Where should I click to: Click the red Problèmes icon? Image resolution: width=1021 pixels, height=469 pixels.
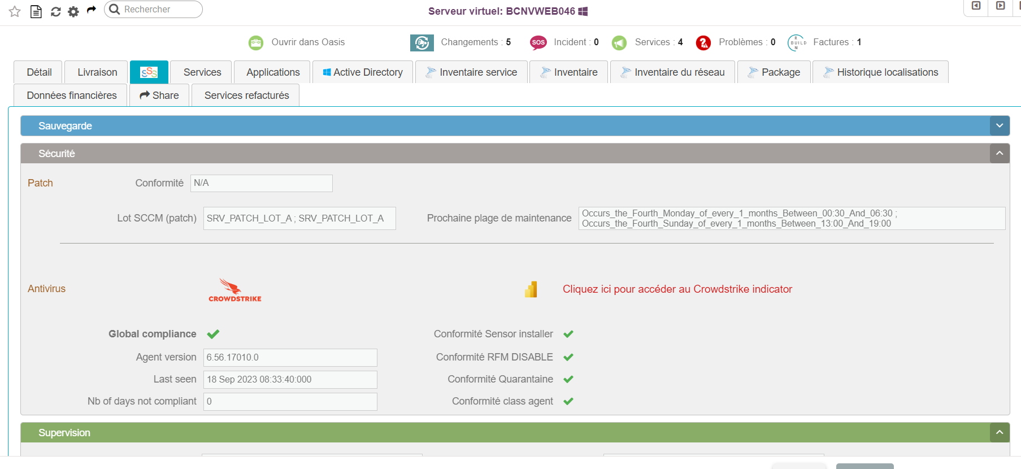pyautogui.click(x=703, y=42)
